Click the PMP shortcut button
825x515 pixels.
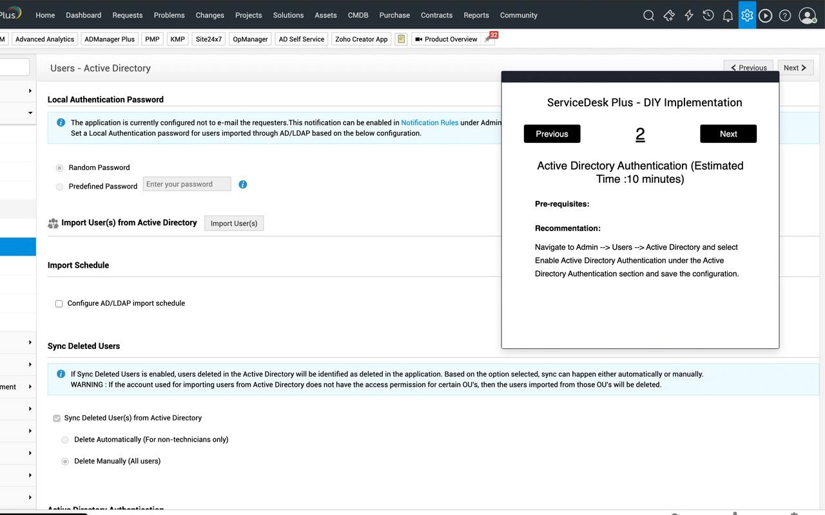152,39
